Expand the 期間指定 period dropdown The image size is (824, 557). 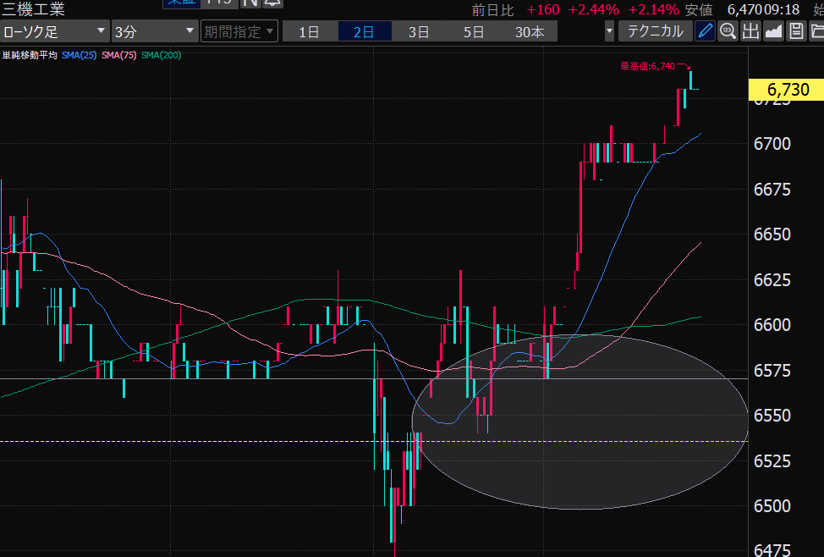239,32
